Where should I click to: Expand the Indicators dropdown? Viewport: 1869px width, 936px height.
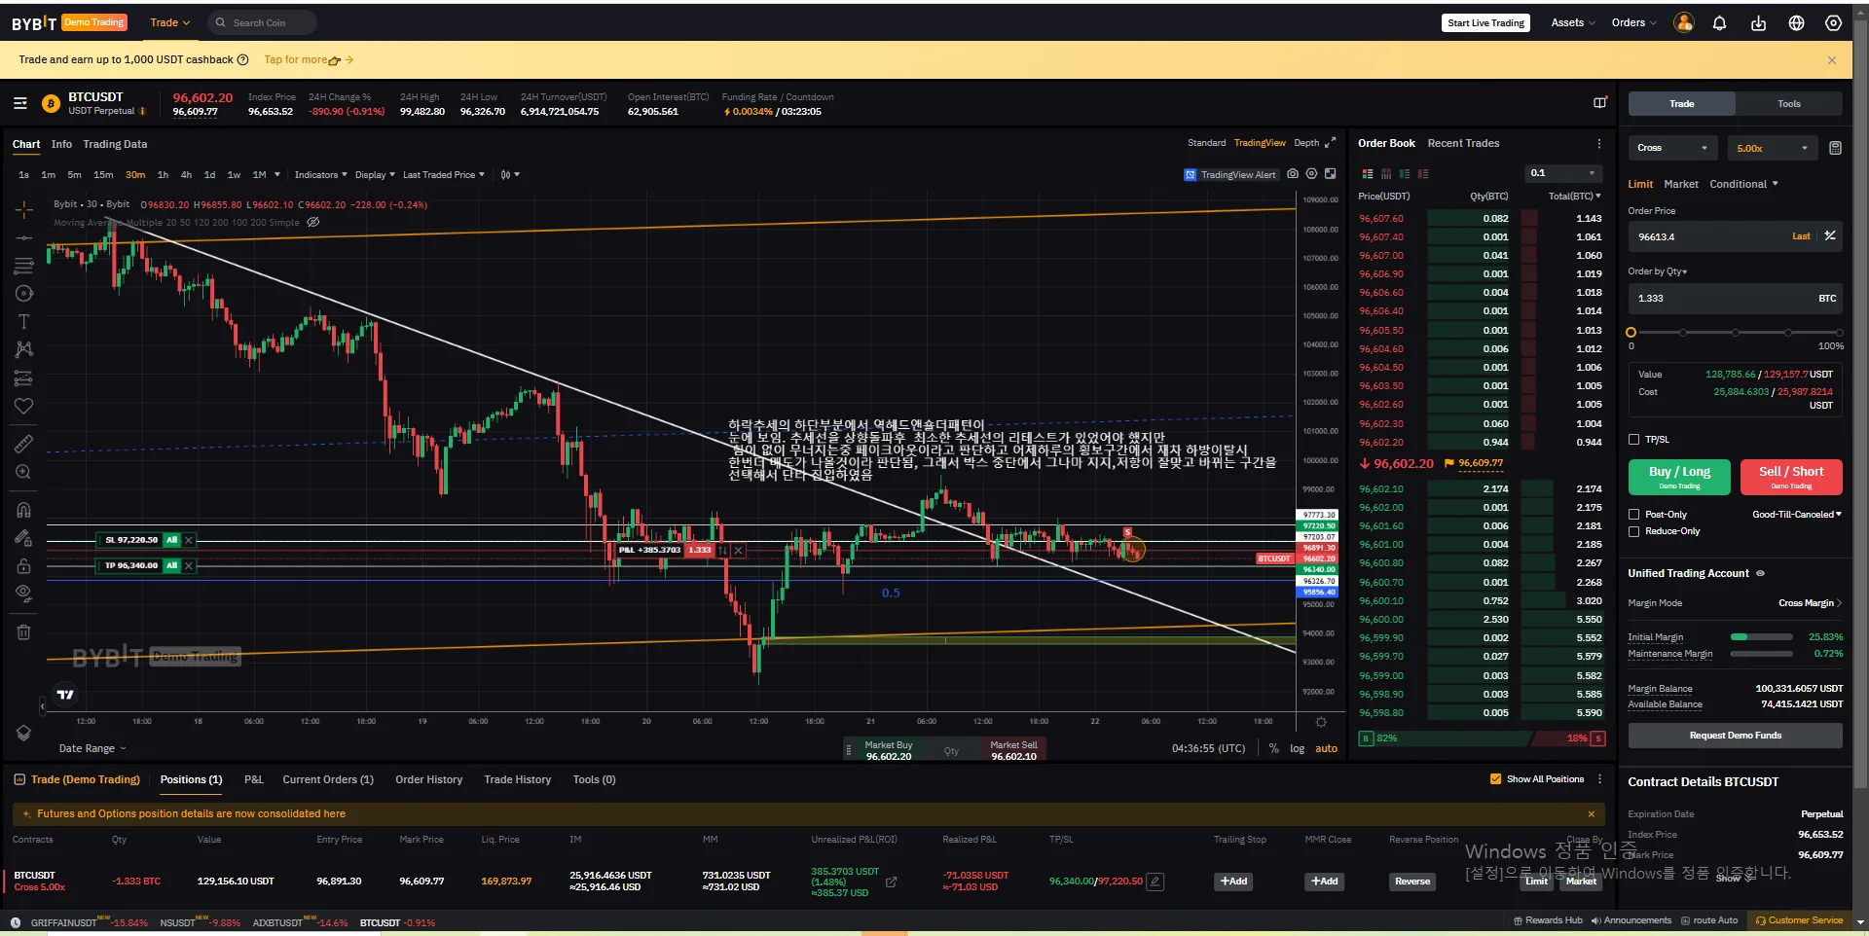click(320, 175)
